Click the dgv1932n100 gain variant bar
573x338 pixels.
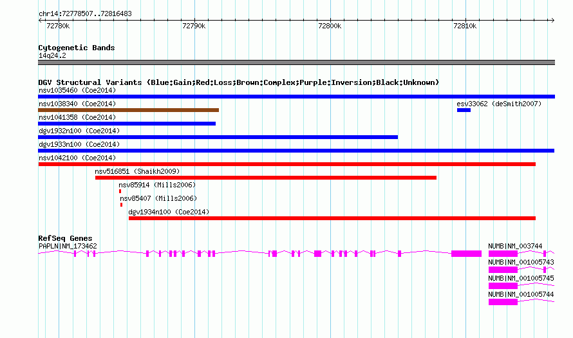point(218,137)
